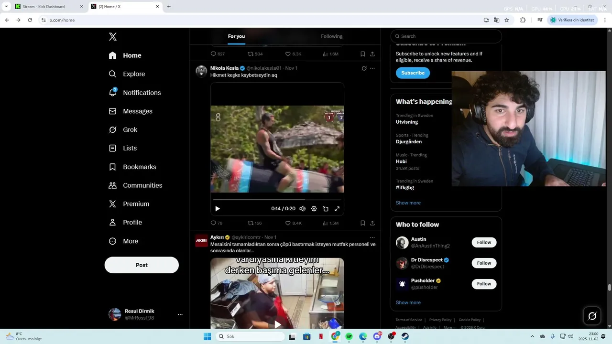Reload the page
Image resolution: width=612 pixels, height=344 pixels.
click(x=30, y=20)
